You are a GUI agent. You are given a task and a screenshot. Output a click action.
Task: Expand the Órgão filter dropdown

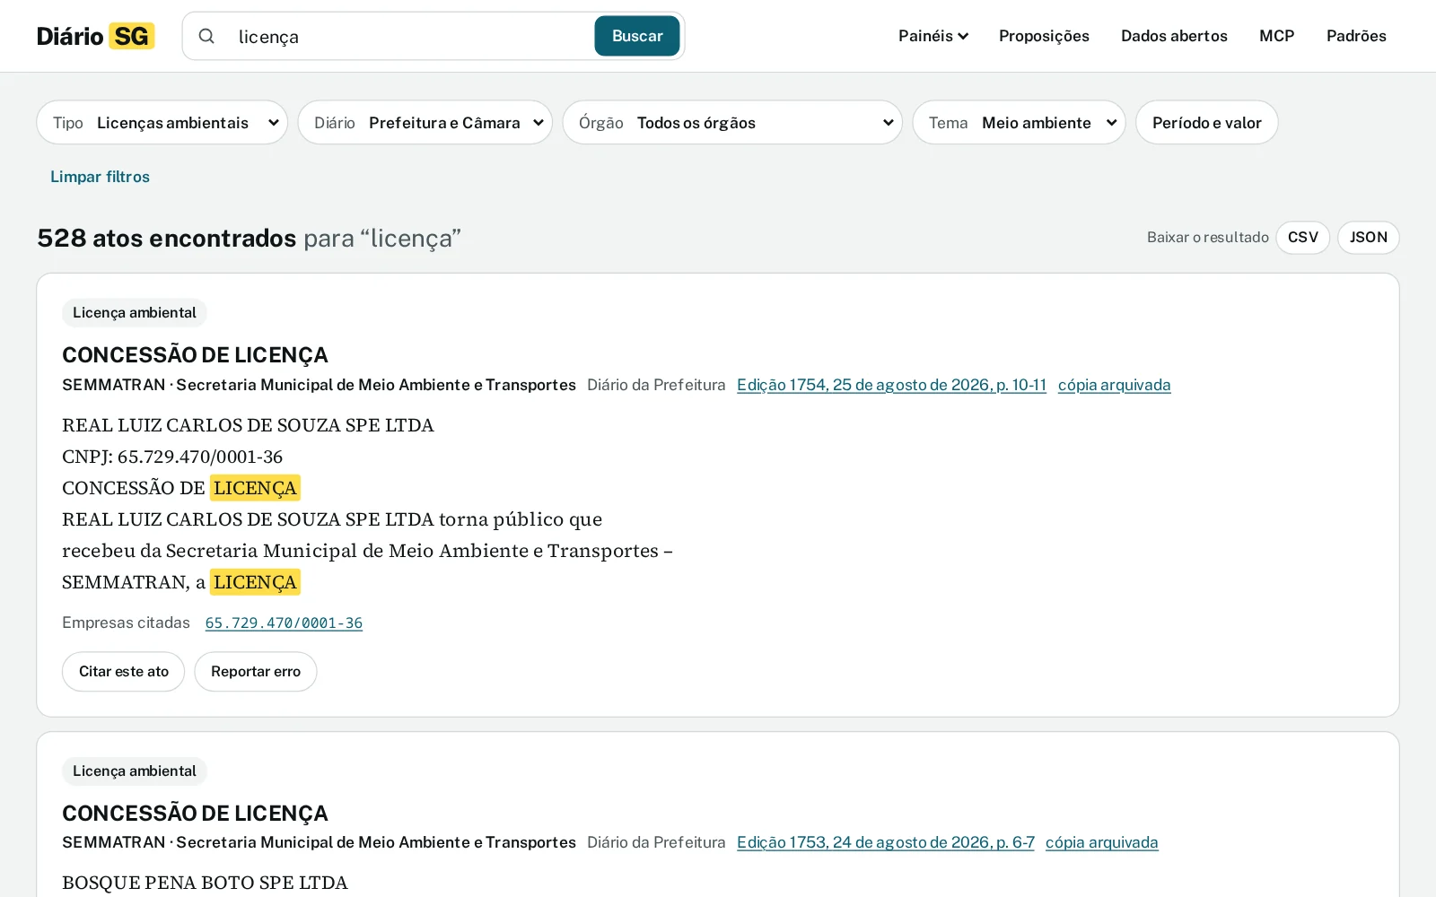732,122
